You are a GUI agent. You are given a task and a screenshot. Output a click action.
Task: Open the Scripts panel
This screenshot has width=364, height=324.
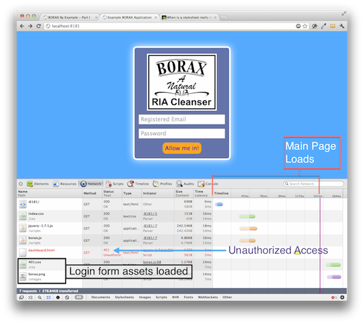coord(115,183)
